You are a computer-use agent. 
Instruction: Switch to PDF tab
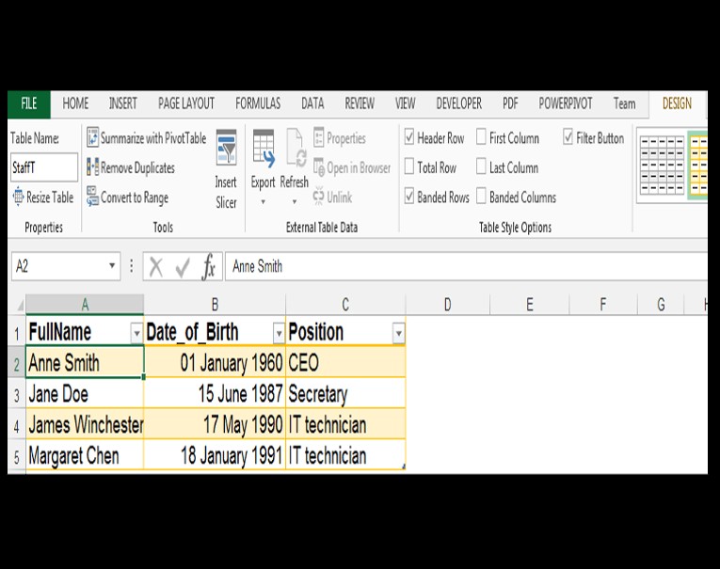(x=510, y=103)
